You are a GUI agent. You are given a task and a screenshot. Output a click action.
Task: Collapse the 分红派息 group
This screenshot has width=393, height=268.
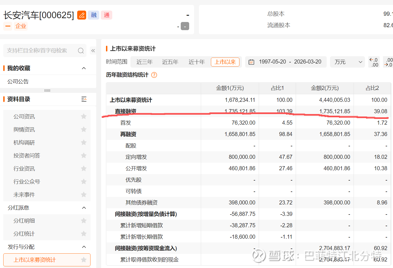[x=84, y=208]
